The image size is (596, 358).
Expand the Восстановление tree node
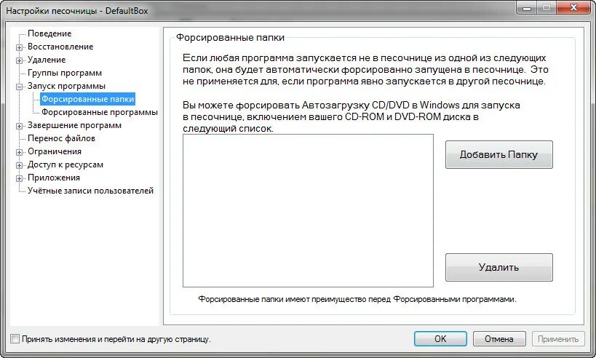[19, 47]
